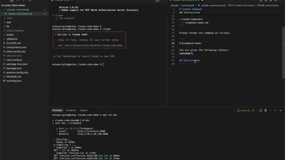285x160 pixels.
Task: Click the node terminal profile icon
Action: click(x=239, y=111)
